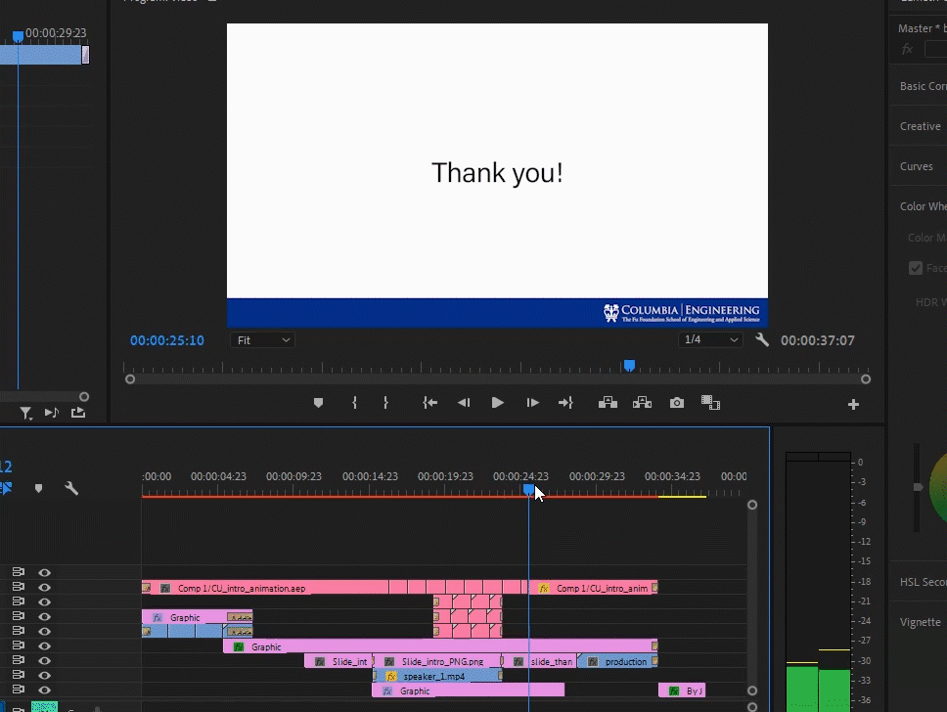The image size is (947, 712).
Task: Hide the track containing Comp 1/CU_intro_animation.aep
Action: pyautogui.click(x=44, y=587)
